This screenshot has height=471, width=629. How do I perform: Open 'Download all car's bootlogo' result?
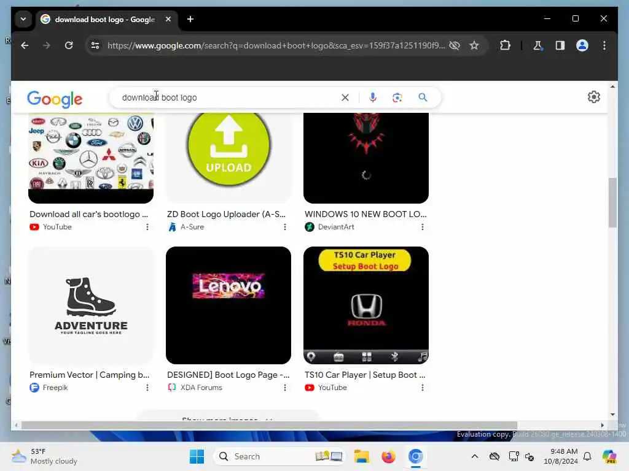(x=88, y=214)
